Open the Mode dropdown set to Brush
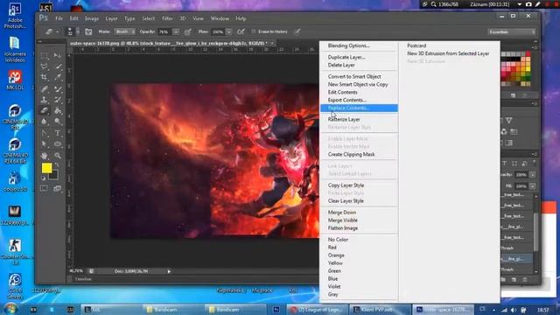Viewport: 560px width, 315px height. (124, 31)
